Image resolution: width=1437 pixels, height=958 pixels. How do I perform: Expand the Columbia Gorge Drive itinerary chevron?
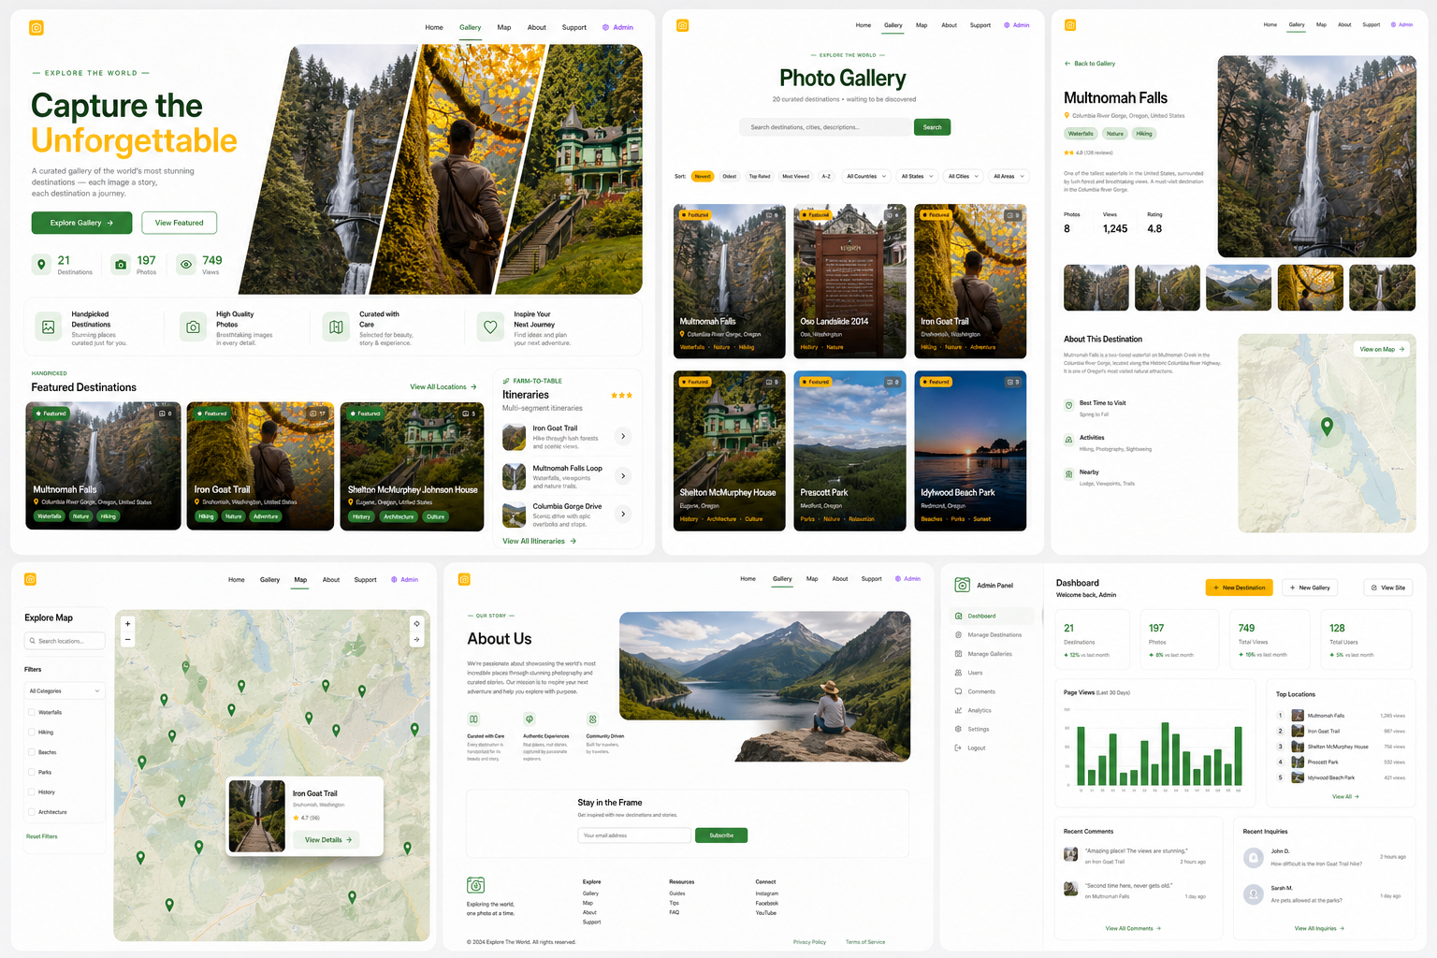(623, 514)
